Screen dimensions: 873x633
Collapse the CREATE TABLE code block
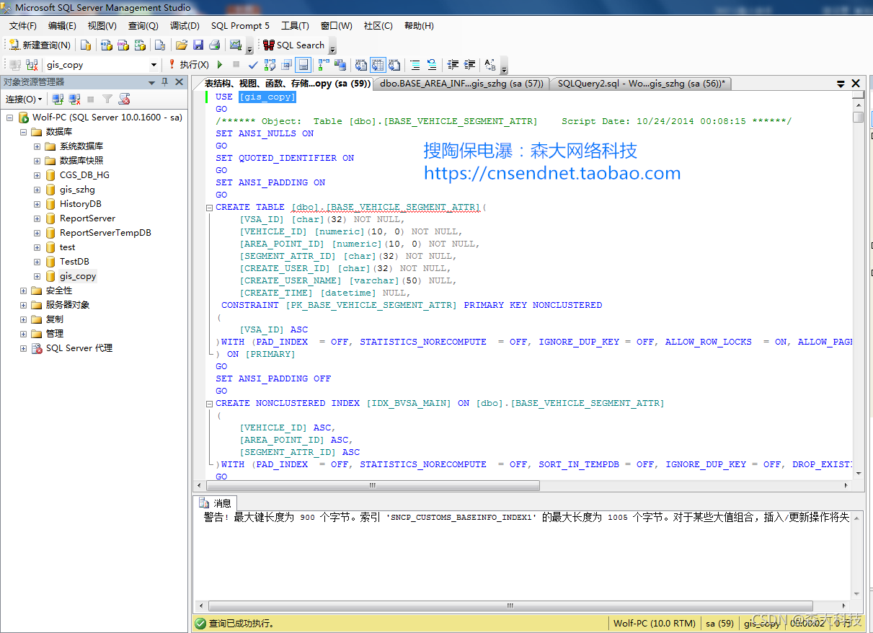pyautogui.click(x=209, y=208)
